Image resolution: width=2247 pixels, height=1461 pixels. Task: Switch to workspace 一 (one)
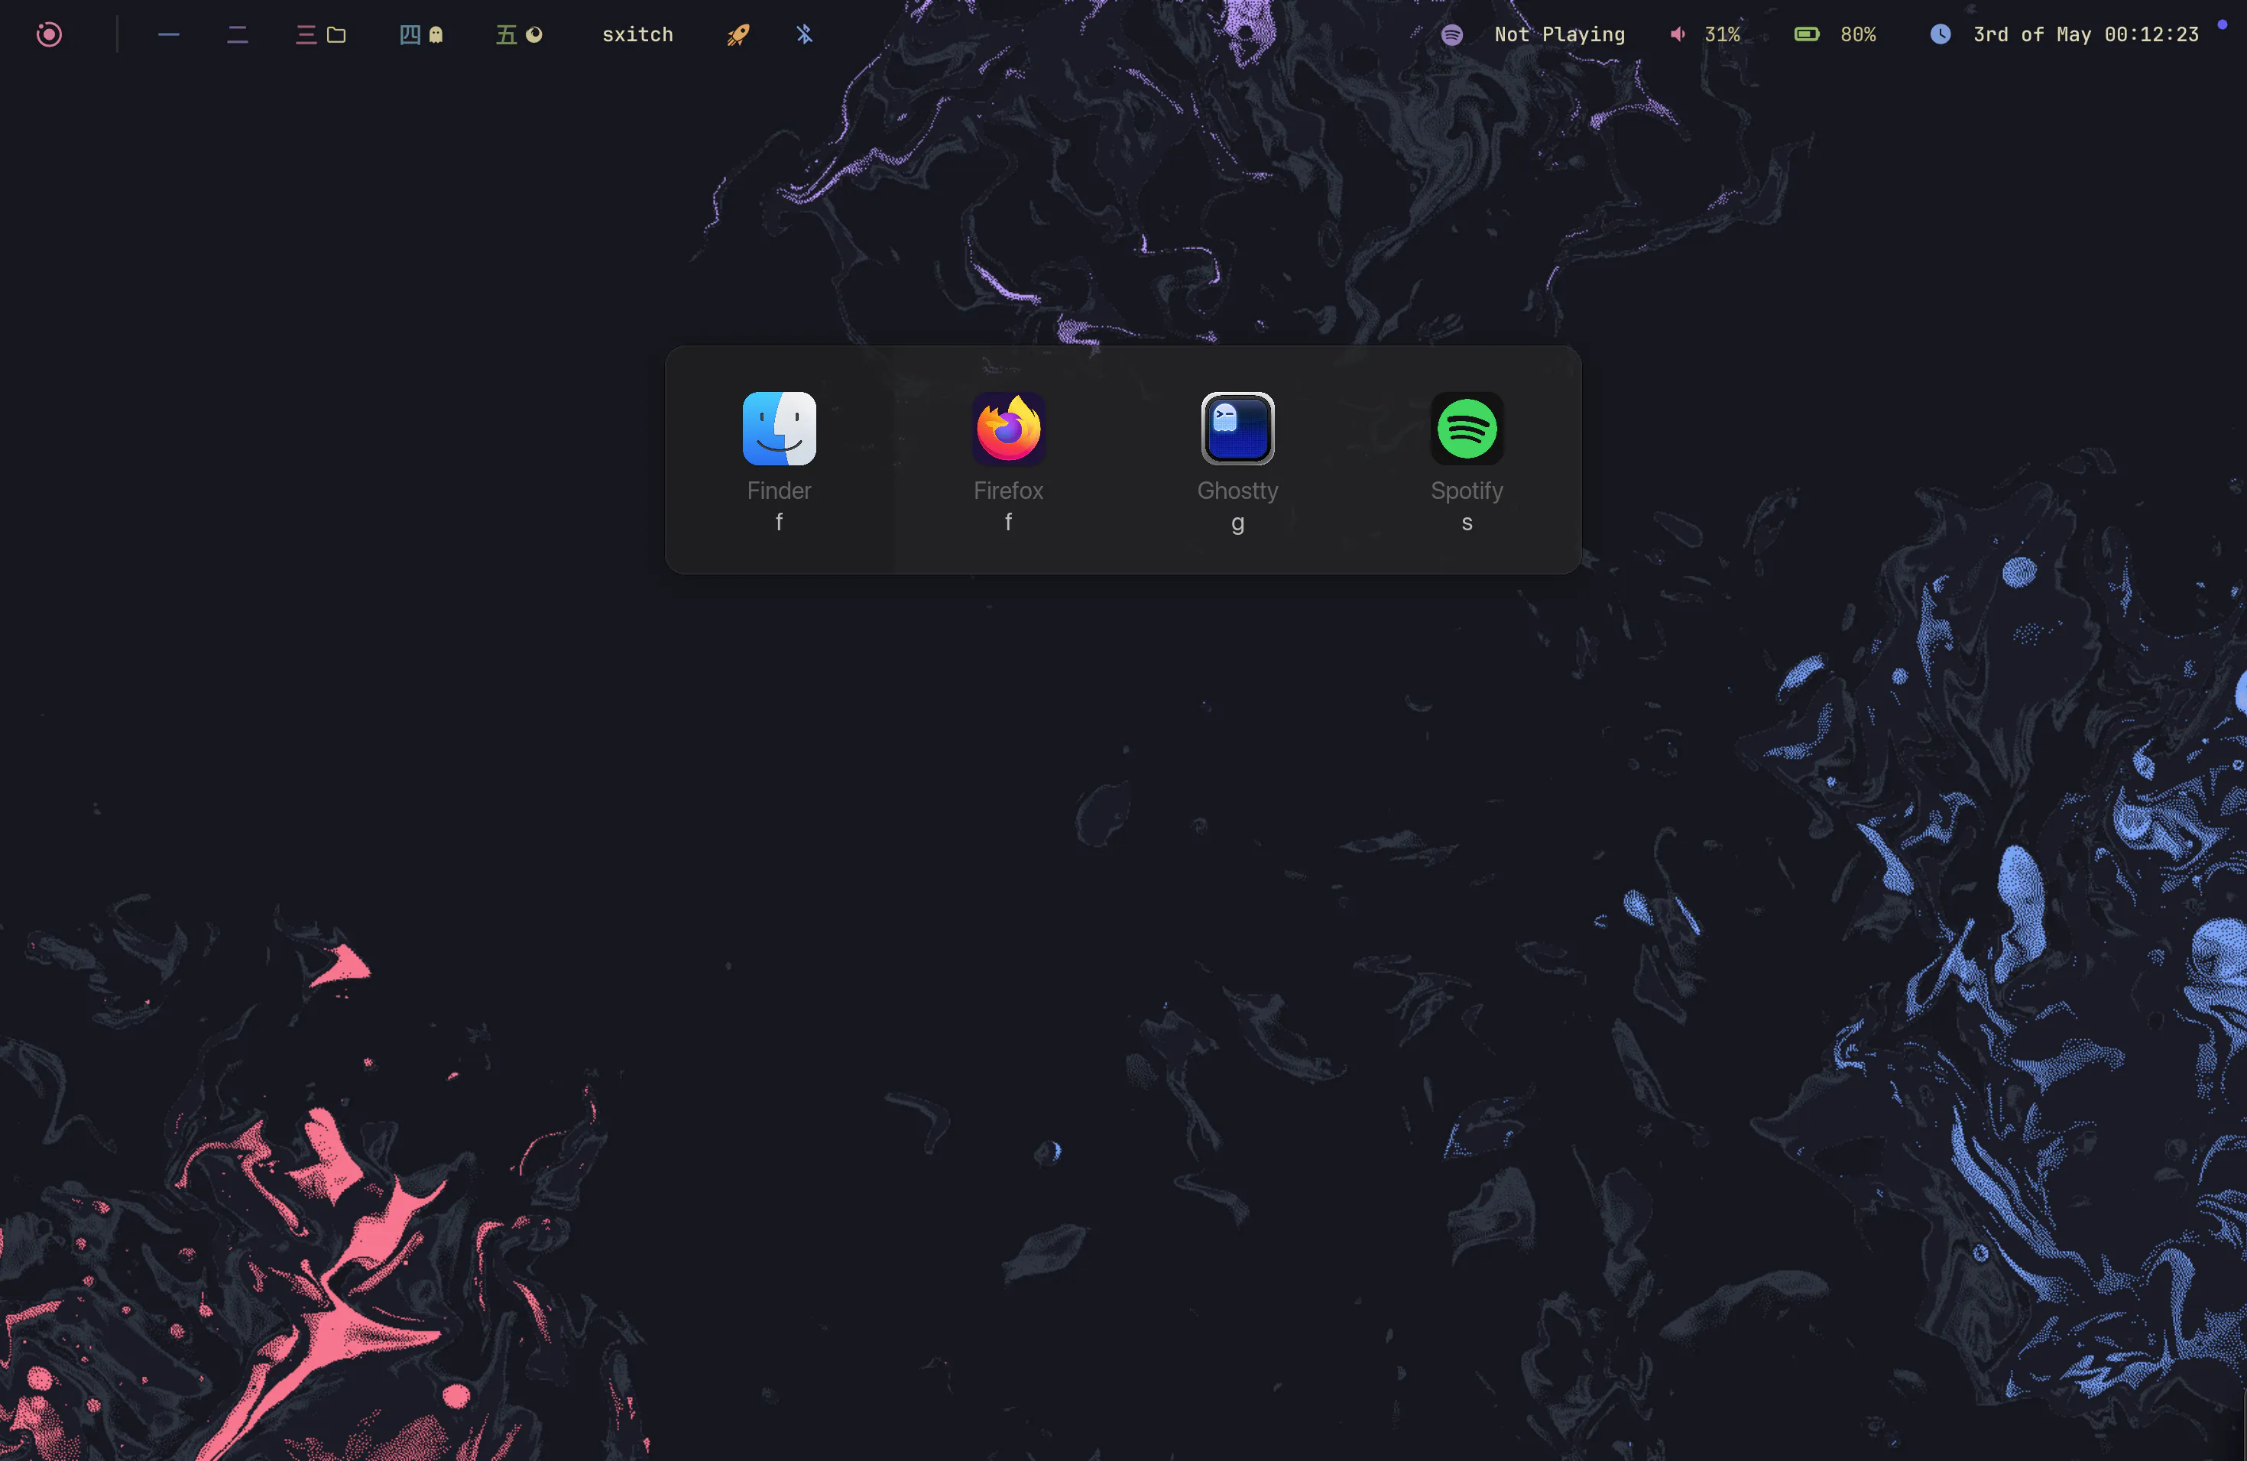coord(169,35)
